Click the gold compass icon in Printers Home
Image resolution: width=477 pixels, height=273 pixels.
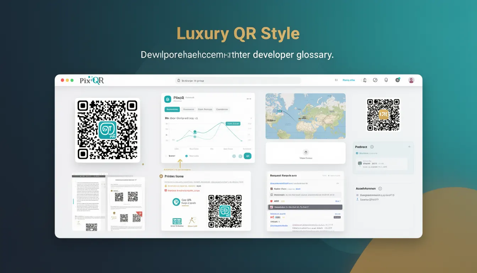click(x=192, y=221)
